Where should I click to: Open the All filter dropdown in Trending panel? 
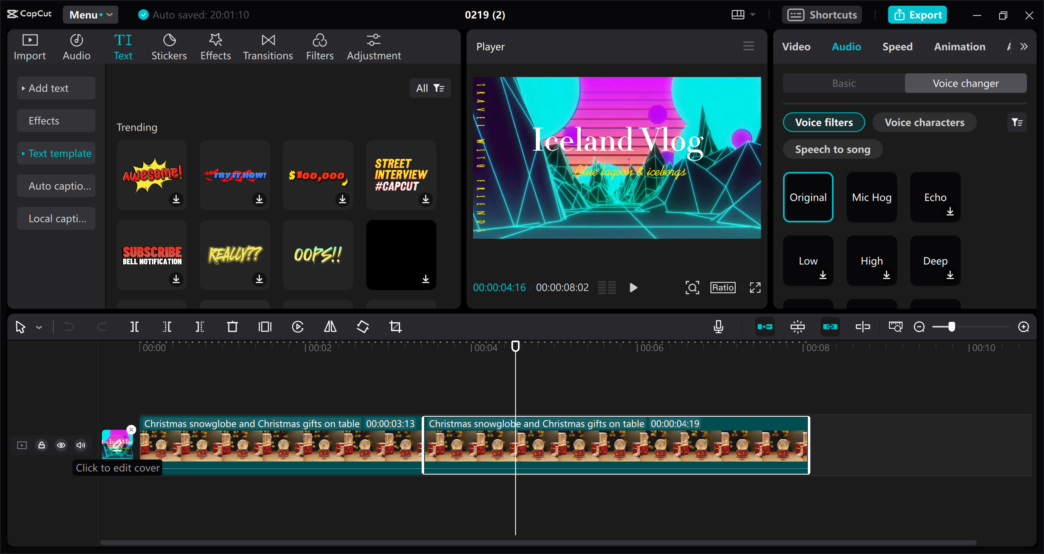pyautogui.click(x=430, y=88)
